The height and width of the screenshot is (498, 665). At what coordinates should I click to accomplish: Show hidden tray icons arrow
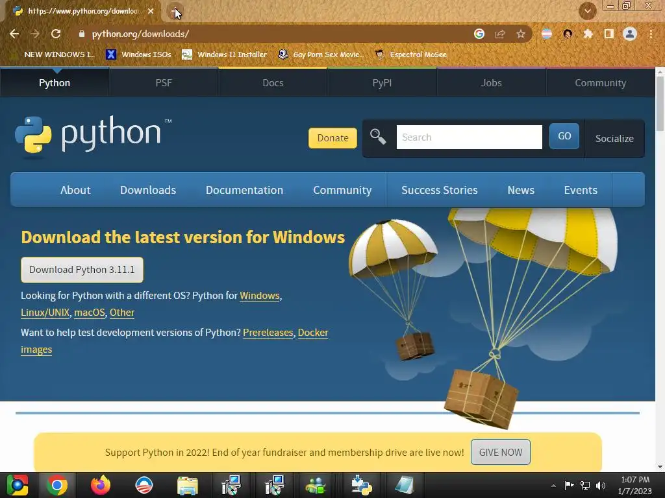(553, 486)
